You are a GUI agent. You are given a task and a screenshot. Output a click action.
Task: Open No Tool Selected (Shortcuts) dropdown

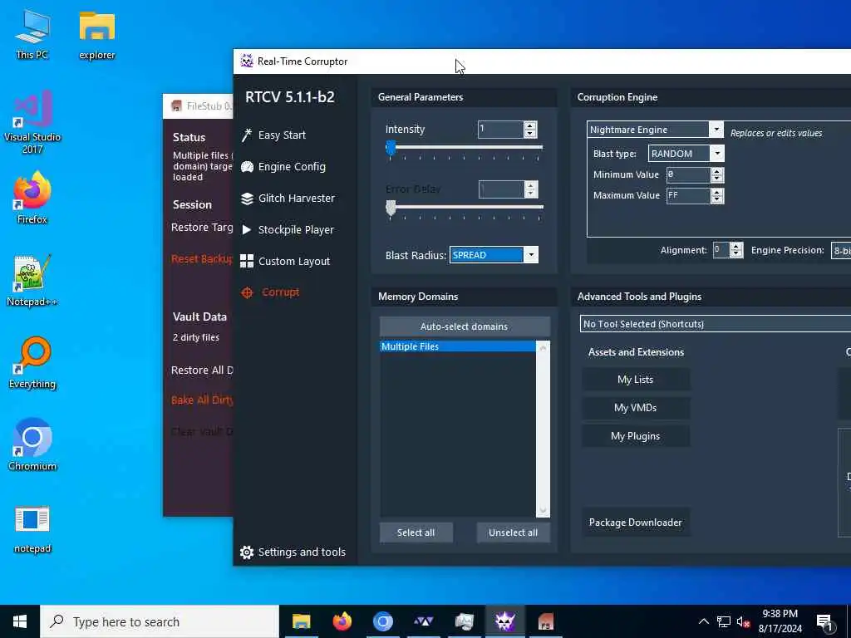coord(716,324)
